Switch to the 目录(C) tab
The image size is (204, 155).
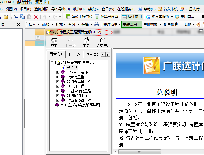coord(56,54)
